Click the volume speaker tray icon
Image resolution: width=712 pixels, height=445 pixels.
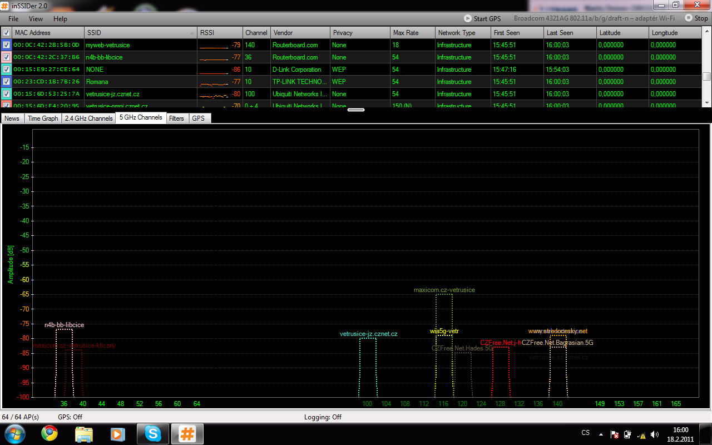pyautogui.click(x=655, y=434)
